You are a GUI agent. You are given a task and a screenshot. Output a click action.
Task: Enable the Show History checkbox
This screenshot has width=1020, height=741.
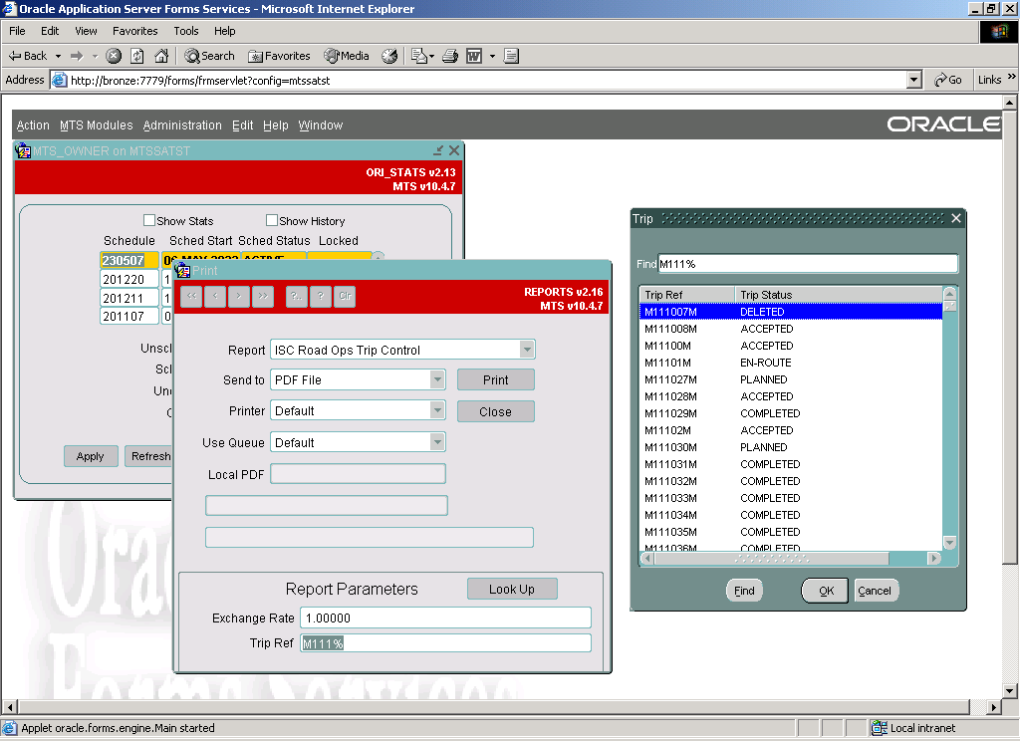click(272, 220)
